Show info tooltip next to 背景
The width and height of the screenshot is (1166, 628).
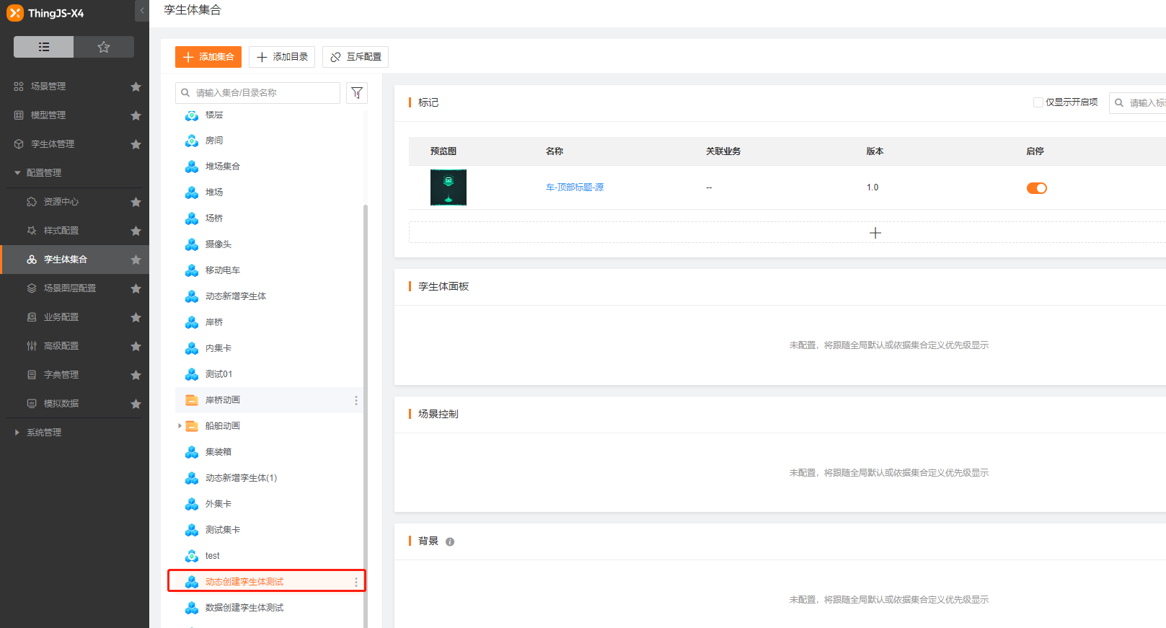(450, 541)
